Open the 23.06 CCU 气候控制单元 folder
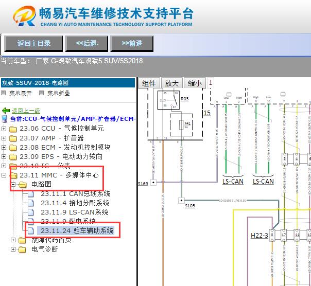Image resolution: width=311 pixels, height=286 pixels. tap(62, 129)
